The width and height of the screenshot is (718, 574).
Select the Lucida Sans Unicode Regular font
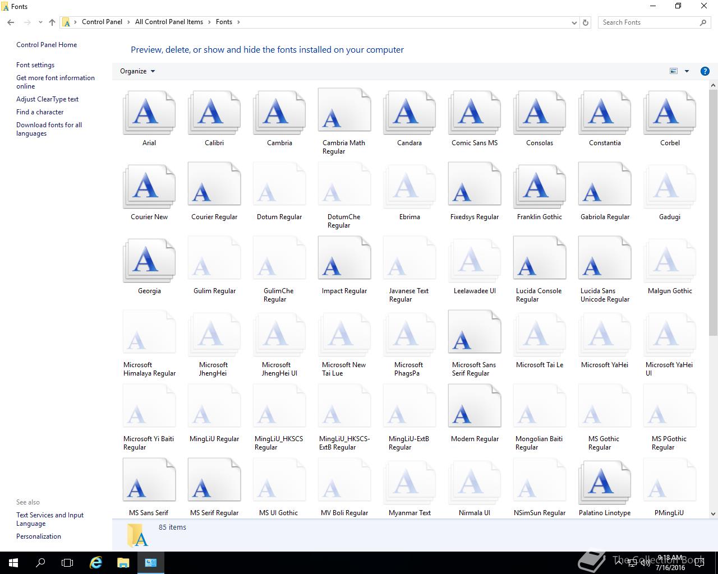tap(605, 258)
